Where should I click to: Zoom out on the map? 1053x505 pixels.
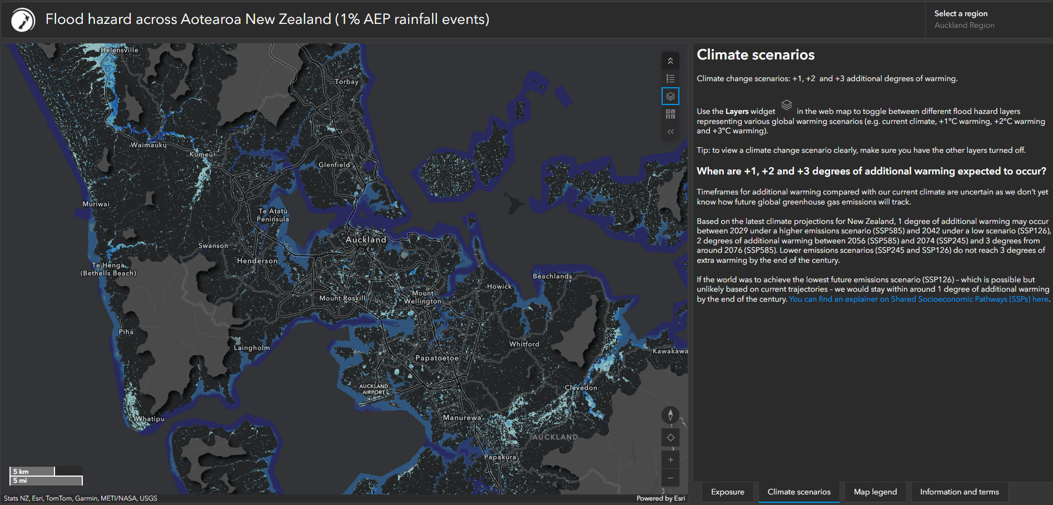pyautogui.click(x=670, y=478)
